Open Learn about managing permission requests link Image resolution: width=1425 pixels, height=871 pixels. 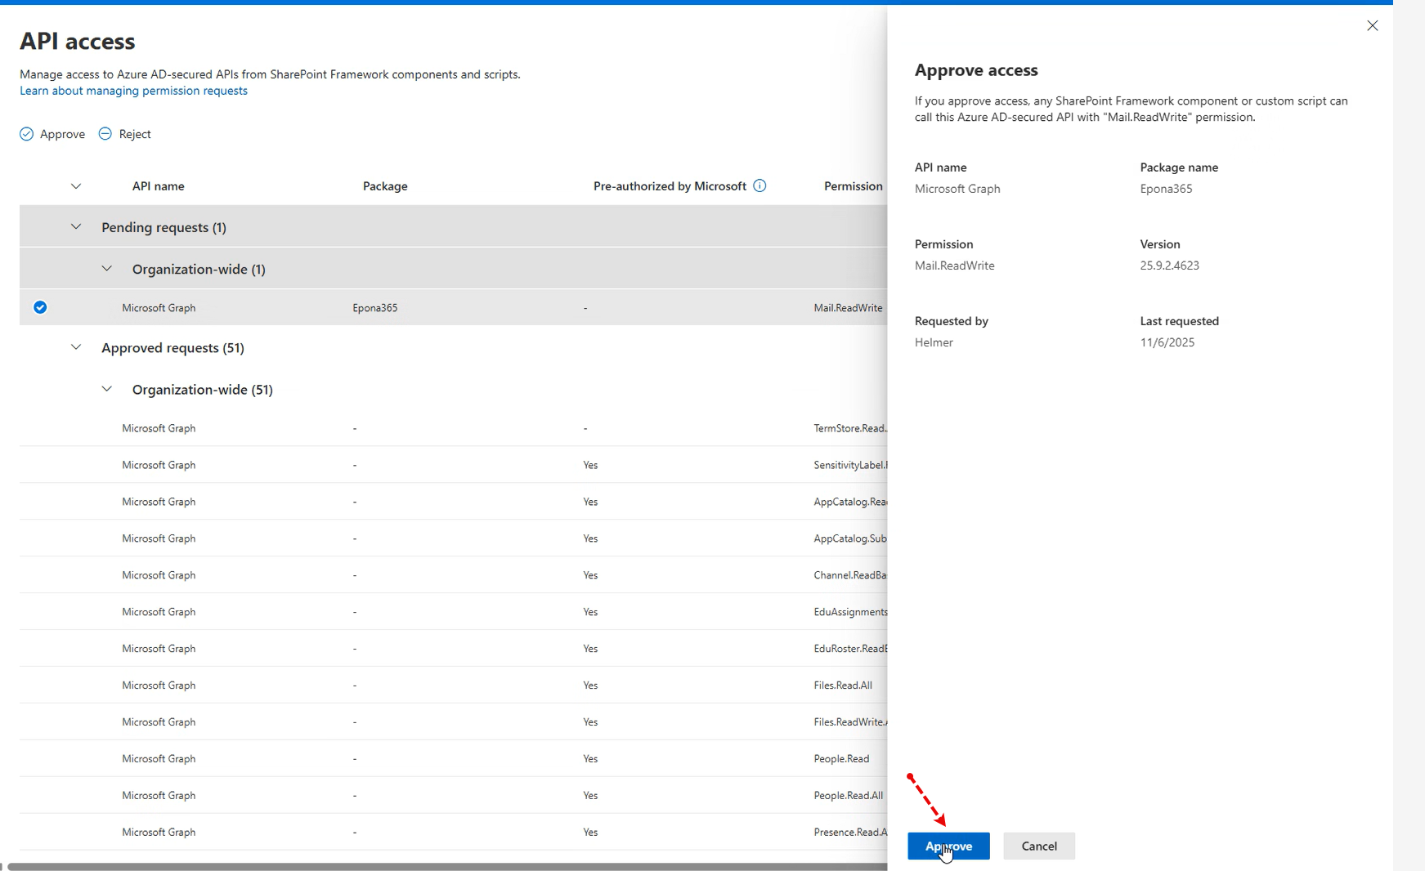[x=133, y=91]
